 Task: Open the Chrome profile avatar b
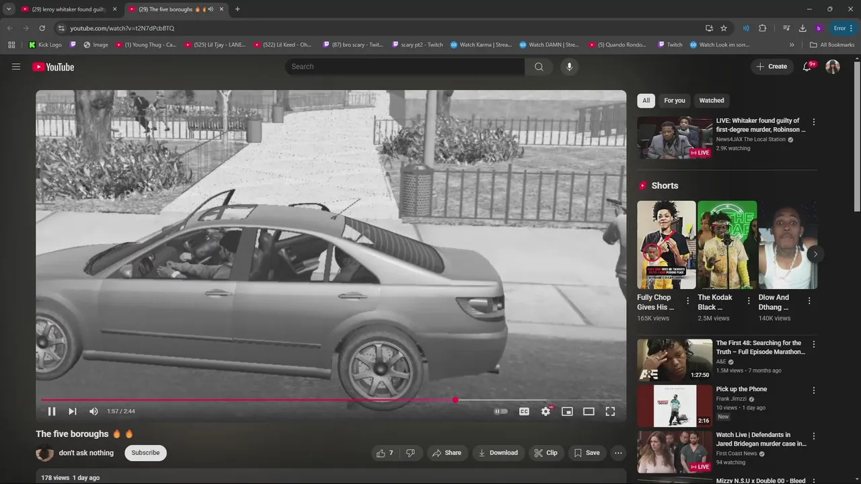[819, 28]
